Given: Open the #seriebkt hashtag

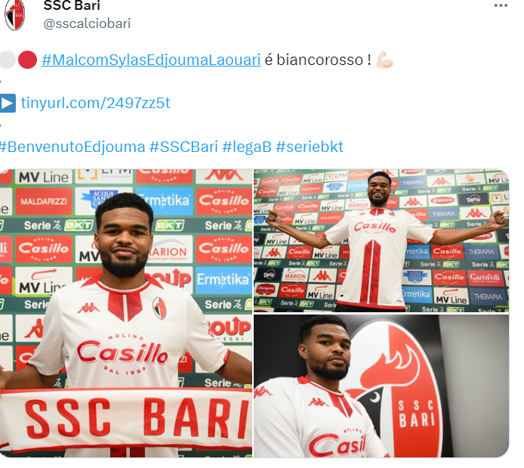Looking at the screenshot, I should tap(309, 147).
